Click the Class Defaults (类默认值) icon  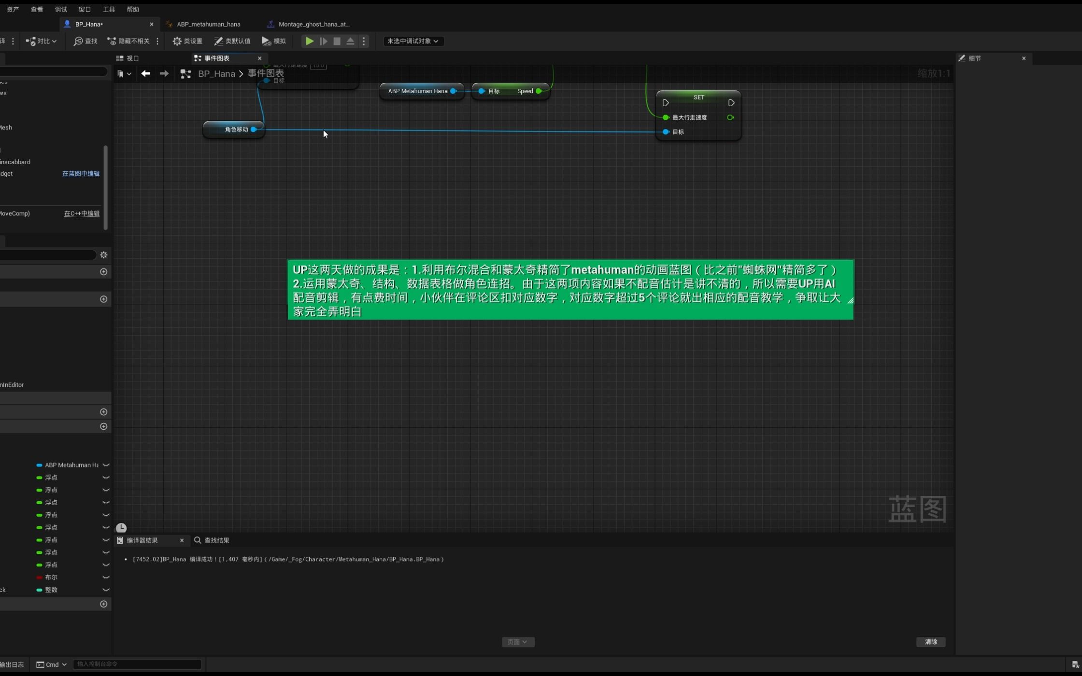coord(218,41)
